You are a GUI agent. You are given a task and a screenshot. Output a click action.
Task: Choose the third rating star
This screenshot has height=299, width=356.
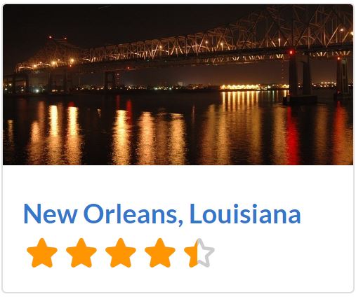pyautogui.click(x=121, y=253)
